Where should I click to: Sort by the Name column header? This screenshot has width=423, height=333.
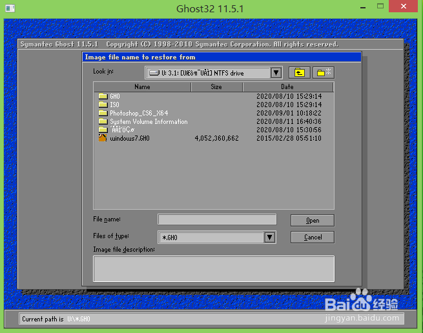coord(142,87)
